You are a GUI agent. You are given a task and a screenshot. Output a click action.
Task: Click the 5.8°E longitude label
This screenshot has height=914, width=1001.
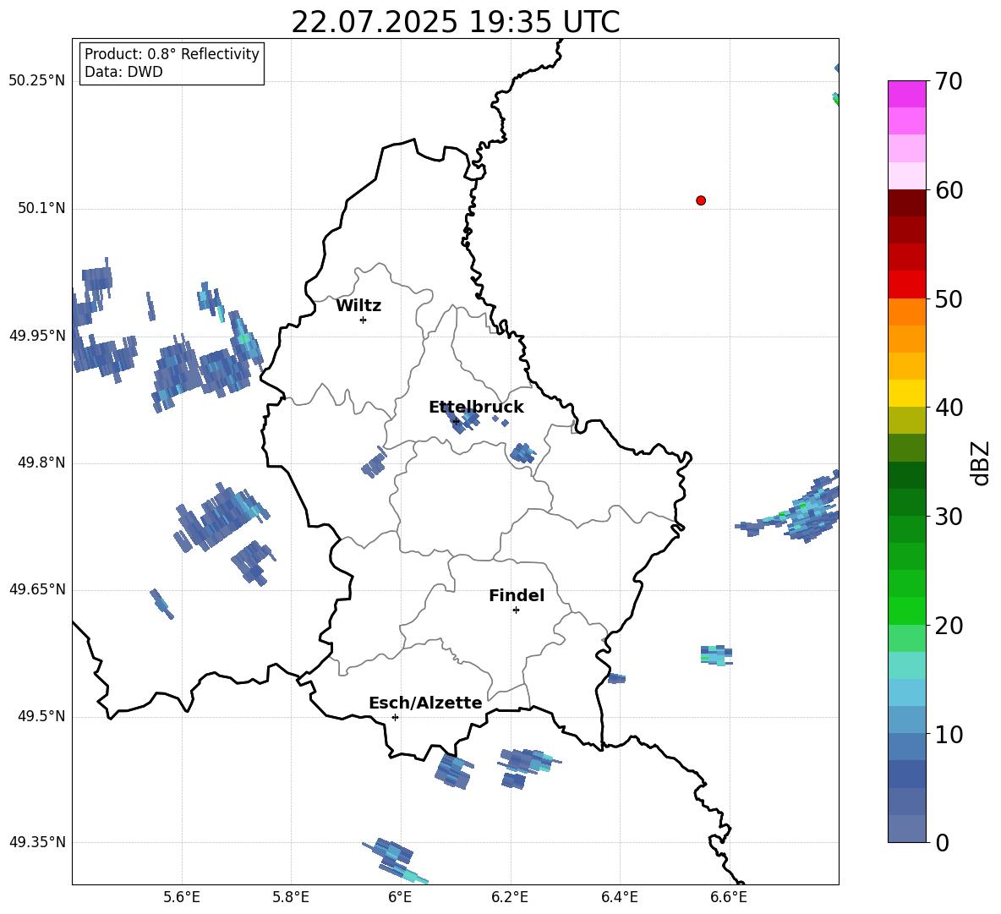pos(291,897)
